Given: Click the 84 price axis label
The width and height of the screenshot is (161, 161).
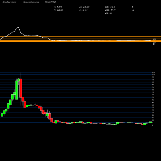Looking at the screenshot, I should (153, 85).
